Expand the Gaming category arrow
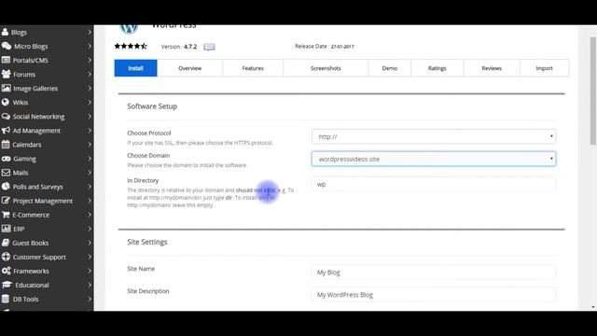597x336 pixels. pos(90,159)
